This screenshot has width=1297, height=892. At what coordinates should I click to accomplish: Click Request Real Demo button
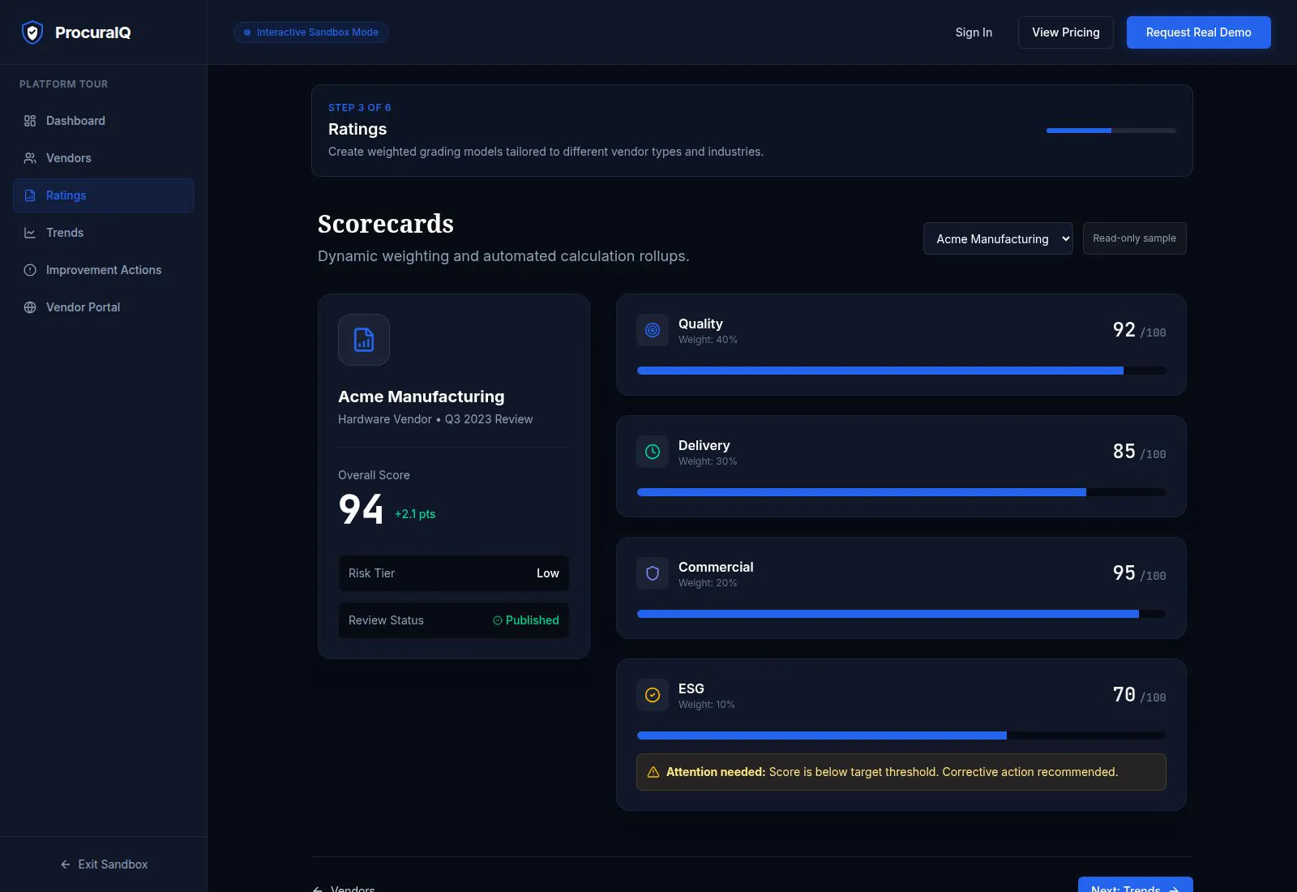(1198, 32)
